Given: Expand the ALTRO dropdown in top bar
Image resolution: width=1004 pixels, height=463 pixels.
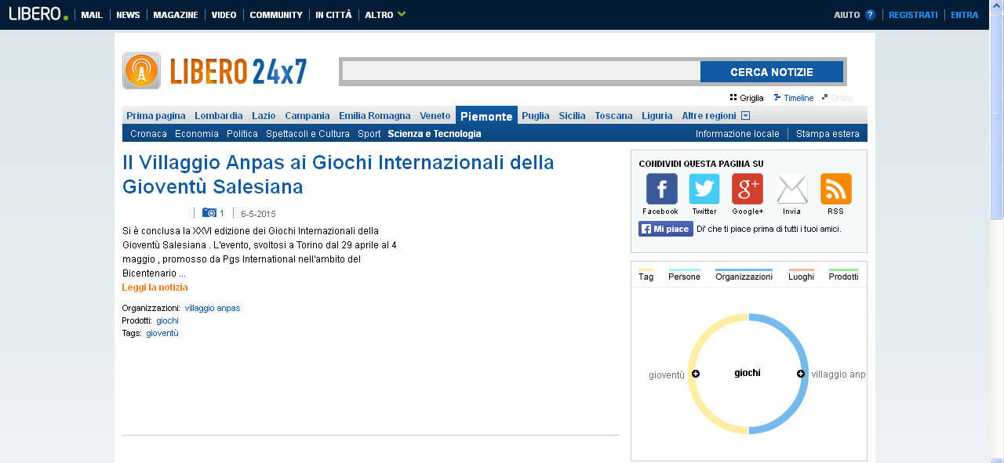Looking at the screenshot, I should tap(385, 15).
